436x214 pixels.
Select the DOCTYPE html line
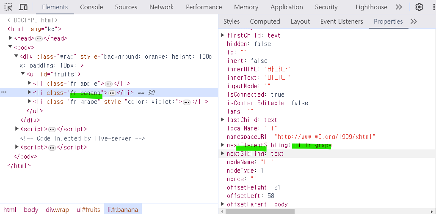(33, 20)
